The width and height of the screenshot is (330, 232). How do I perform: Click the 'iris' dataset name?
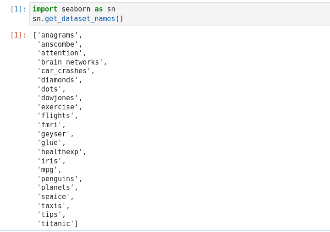pos(49,161)
